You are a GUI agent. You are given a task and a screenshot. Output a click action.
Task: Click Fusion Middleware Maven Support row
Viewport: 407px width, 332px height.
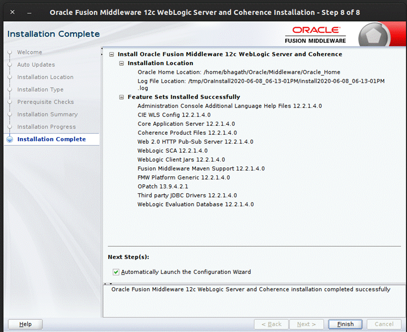coord(201,169)
